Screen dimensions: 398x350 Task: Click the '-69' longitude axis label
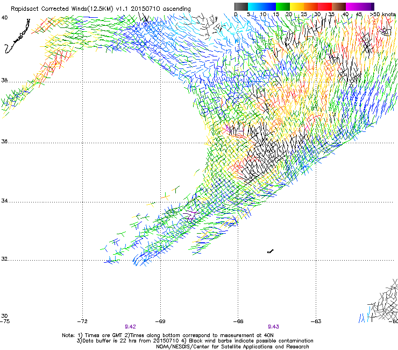point(160,321)
